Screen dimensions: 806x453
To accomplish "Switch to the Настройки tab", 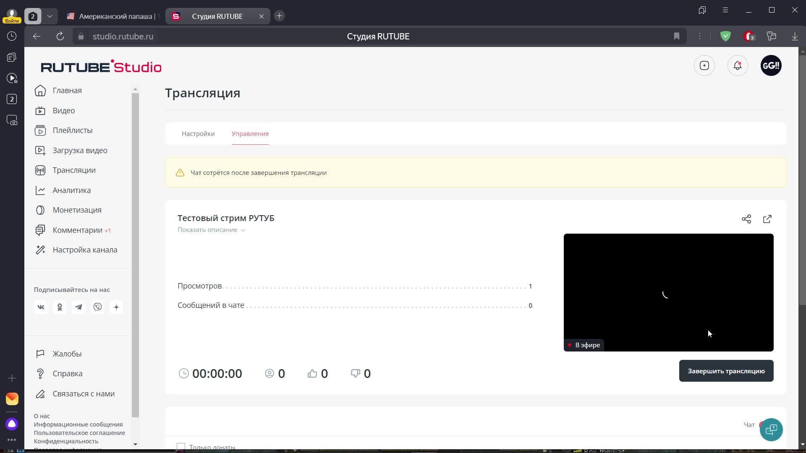I will point(198,134).
